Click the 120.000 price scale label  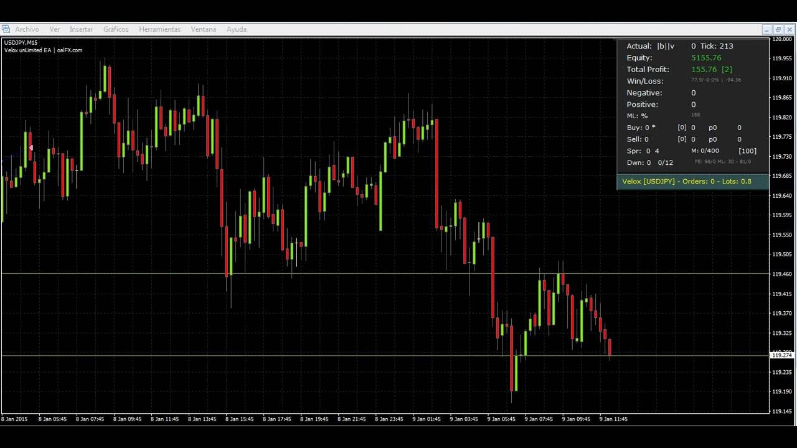point(782,39)
